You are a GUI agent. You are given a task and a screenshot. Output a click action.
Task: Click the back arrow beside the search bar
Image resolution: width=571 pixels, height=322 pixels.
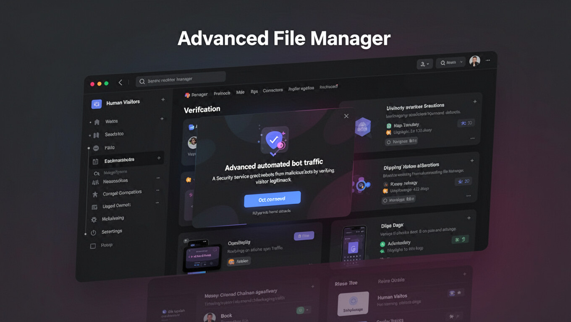click(x=120, y=83)
